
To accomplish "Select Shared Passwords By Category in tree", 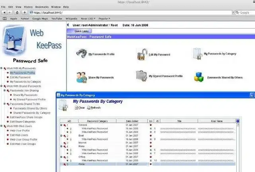I will (x=32, y=113).
